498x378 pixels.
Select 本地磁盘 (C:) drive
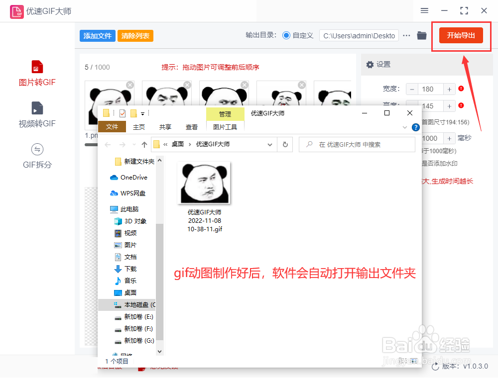127,305
